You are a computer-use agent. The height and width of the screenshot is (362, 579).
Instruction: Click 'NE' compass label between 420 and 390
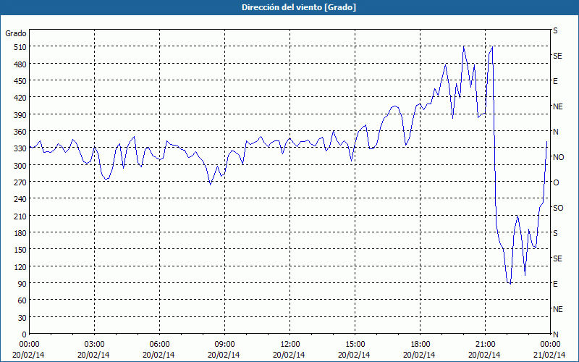tap(558, 106)
